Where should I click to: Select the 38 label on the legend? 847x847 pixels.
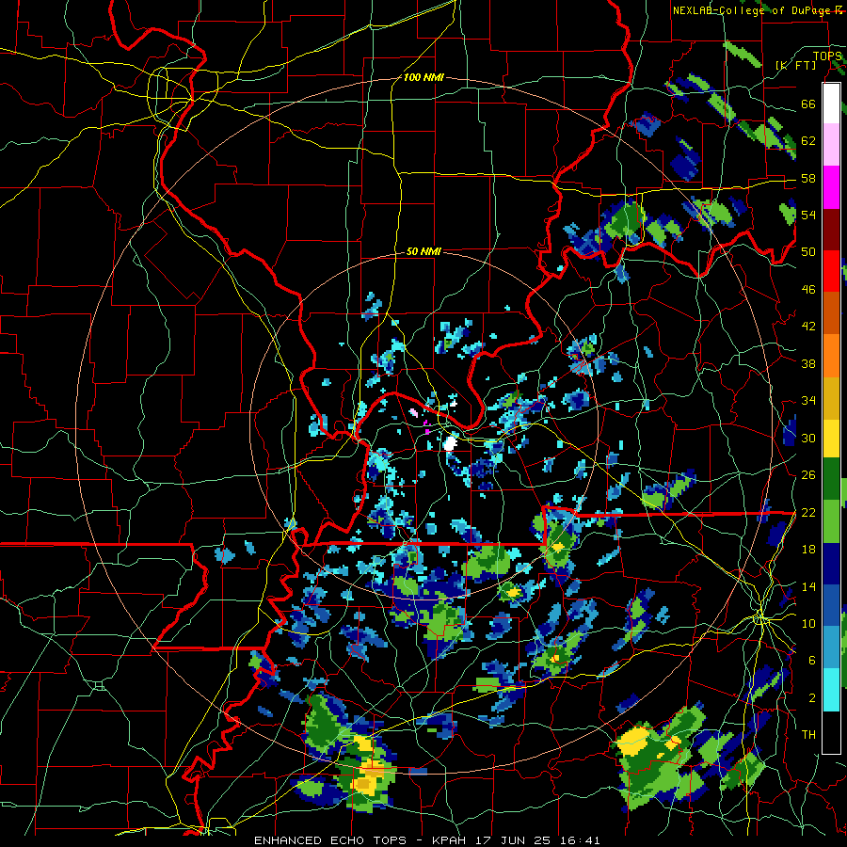pos(808,363)
